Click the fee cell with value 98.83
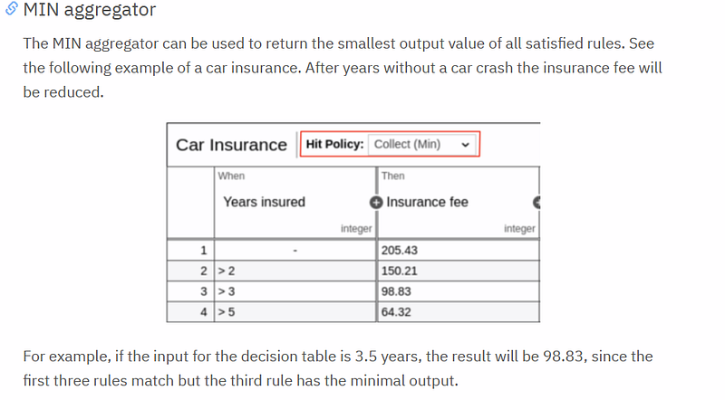The image size is (725, 400). coord(459,291)
